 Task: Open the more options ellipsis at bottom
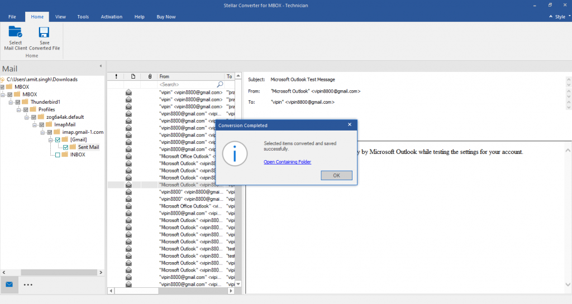[x=28, y=284]
